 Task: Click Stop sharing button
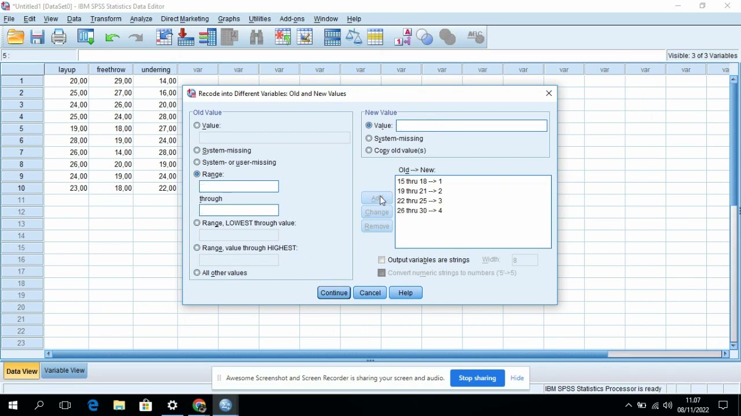point(478,378)
